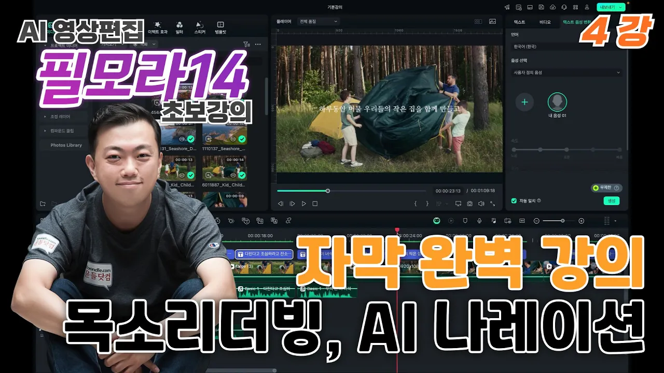Open the 필터 (filters) tab
The height and width of the screenshot is (373, 664).
coord(179,27)
